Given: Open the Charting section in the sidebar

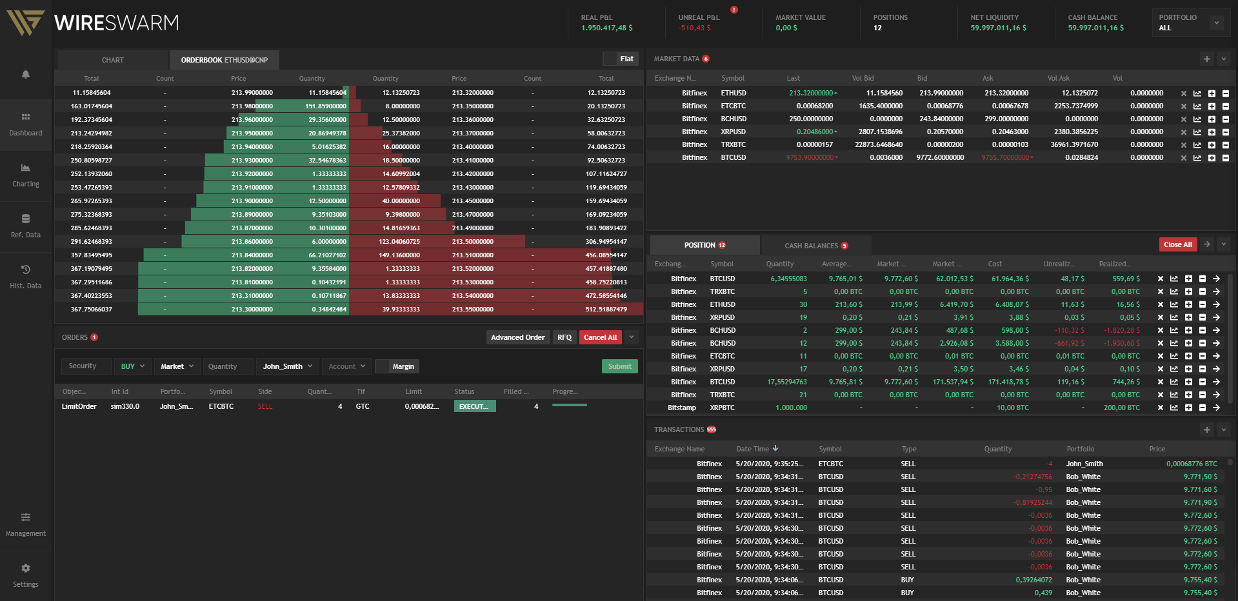Looking at the screenshot, I should pos(26,175).
